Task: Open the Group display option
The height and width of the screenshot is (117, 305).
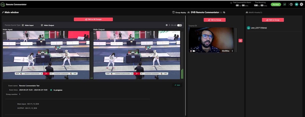Action: (179, 12)
